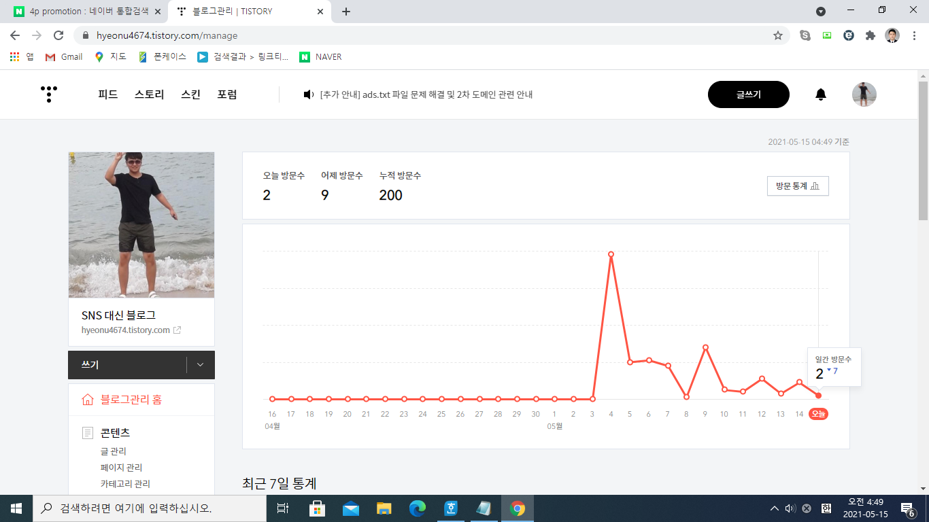Image resolution: width=929 pixels, height=522 pixels.
Task: Open the Gmail bookmark
Action: 64,57
